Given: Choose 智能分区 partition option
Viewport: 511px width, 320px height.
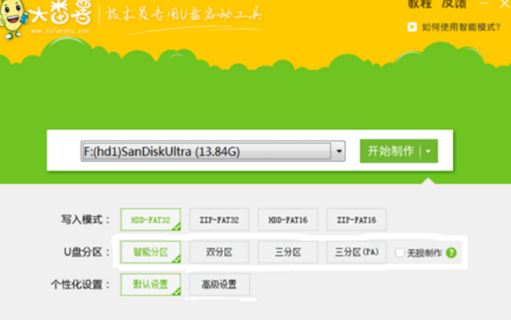Looking at the screenshot, I should (x=150, y=252).
